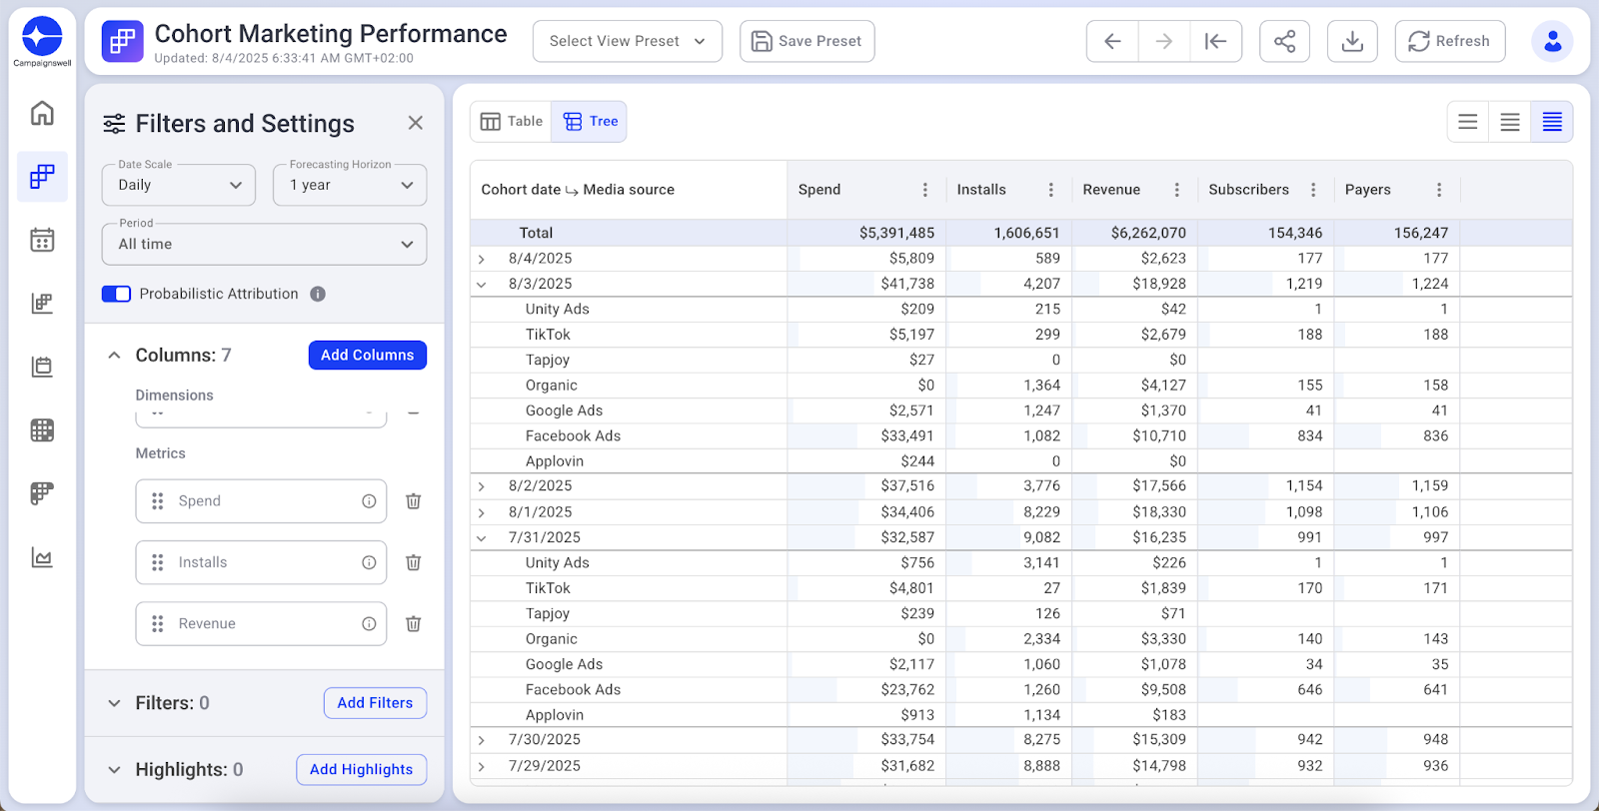Image resolution: width=1599 pixels, height=811 pixels.
Task: Switch to the Tree view tab
Action: (590, 122)
